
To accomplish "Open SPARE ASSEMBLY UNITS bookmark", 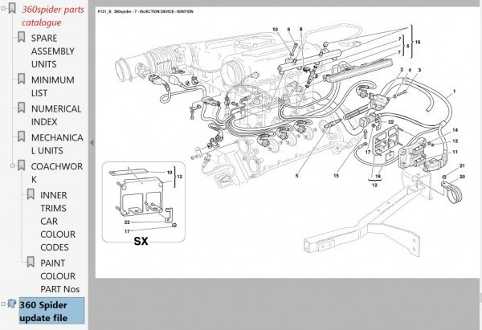I will click(x=52, y=51).
